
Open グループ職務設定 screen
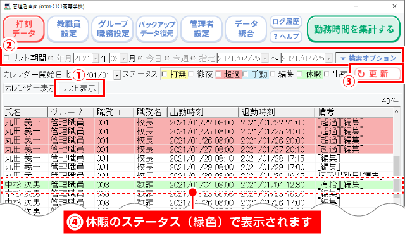[x=113, y=29]
